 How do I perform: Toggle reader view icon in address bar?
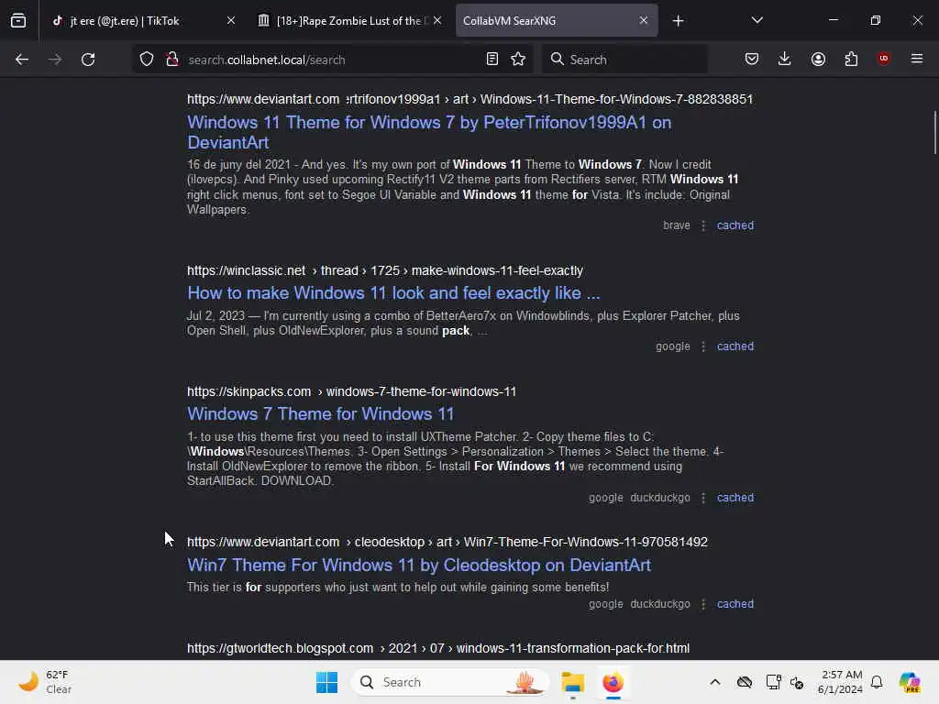click(x=492, y=60)
